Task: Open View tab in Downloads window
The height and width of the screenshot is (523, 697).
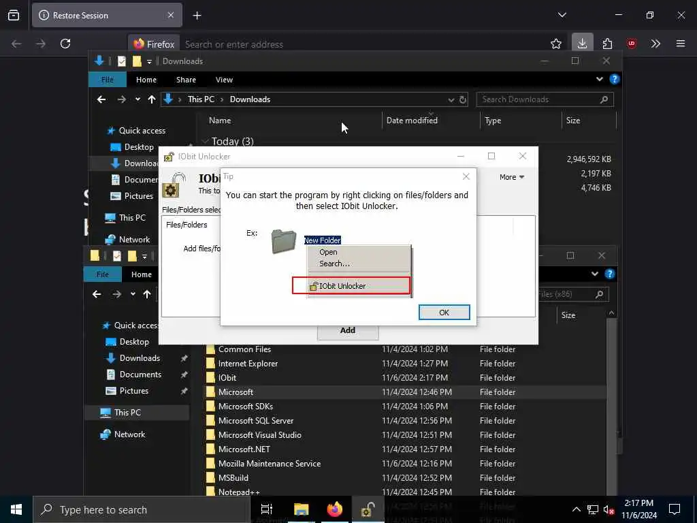Action: pyautogui.click(x=224, y=80)
